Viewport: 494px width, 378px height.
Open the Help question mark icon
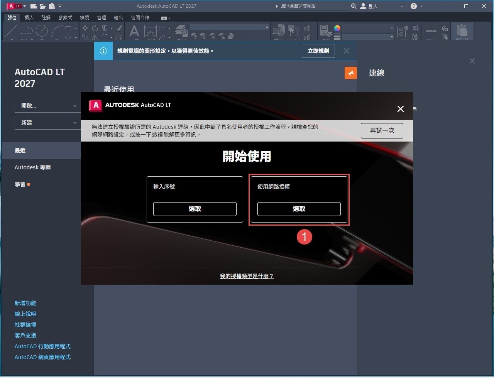[x=414, y=6]
